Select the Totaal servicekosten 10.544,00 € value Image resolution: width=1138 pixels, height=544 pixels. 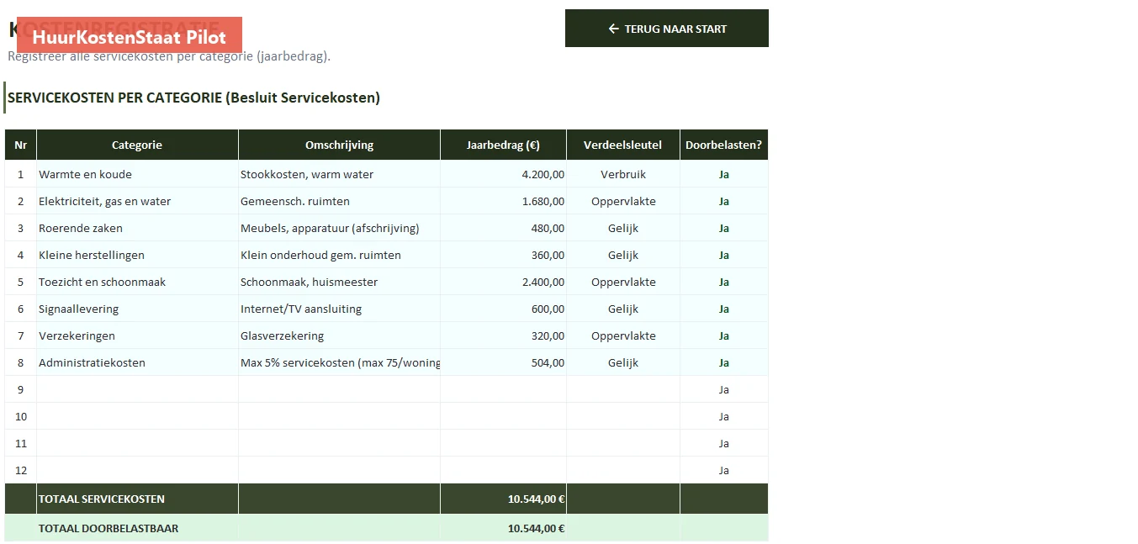[536, 499]
